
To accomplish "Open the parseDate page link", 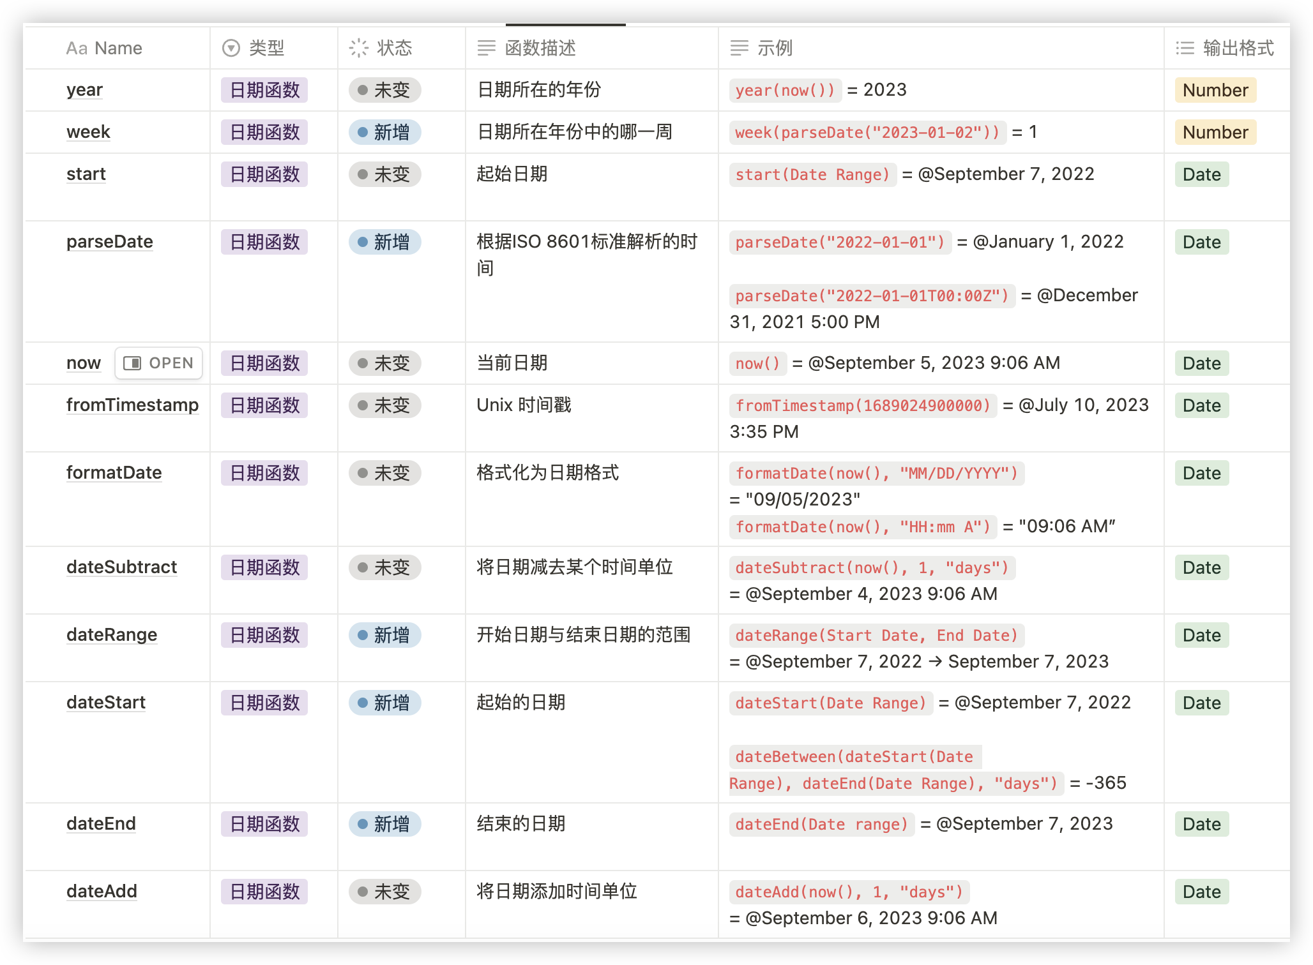I will [x=109, y=242].
